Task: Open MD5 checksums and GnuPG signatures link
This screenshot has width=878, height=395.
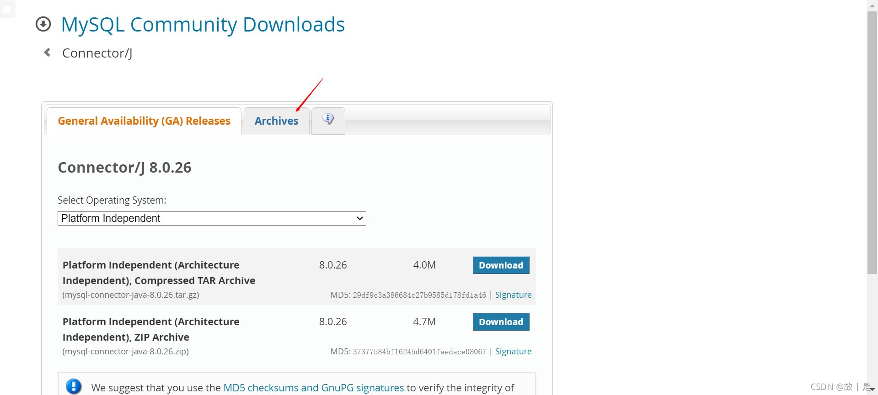Action: [x=314, y=388]
